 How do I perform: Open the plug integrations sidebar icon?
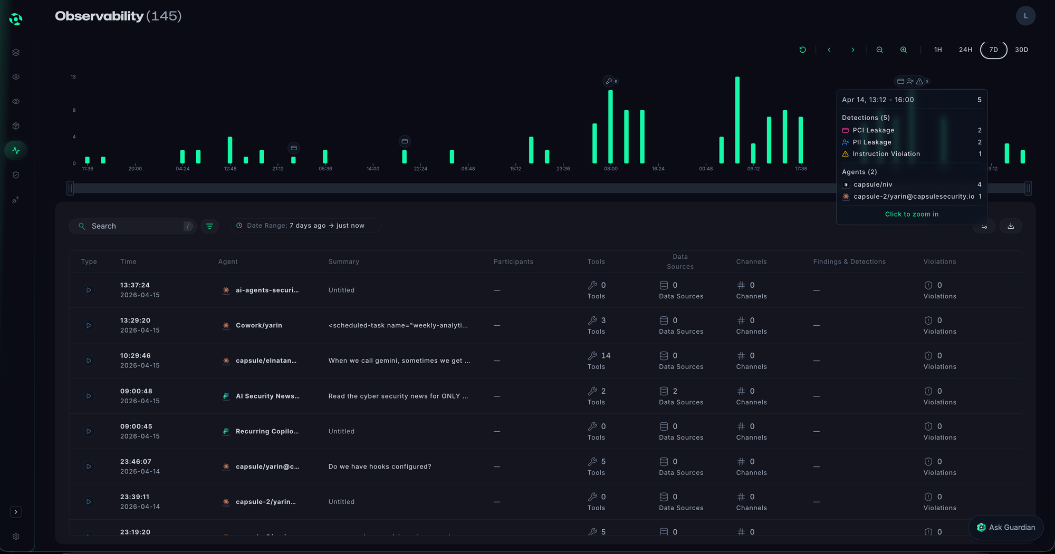16,200
